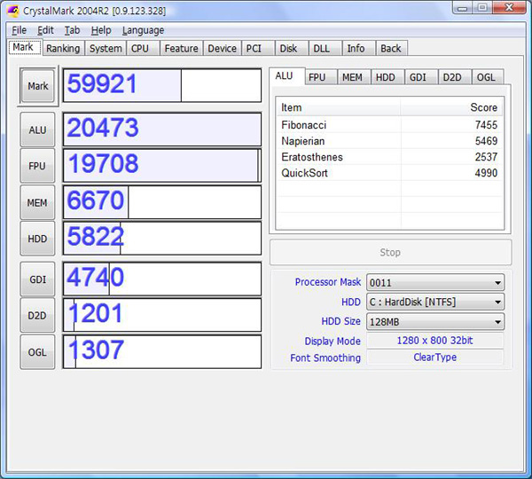The height and width of the screenshot is (479, 532).
Task: Click the Score column header
Action: (451, 107)
